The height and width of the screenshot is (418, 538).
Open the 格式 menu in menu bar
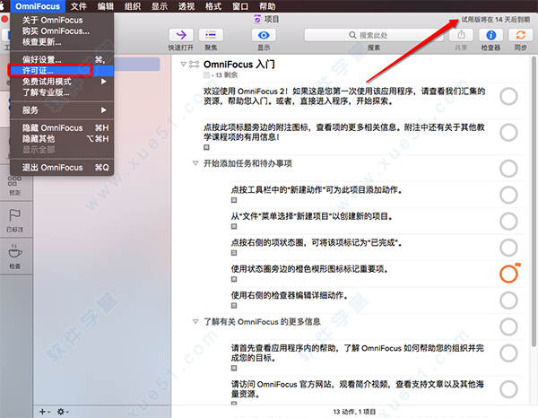tap(213, 6)
